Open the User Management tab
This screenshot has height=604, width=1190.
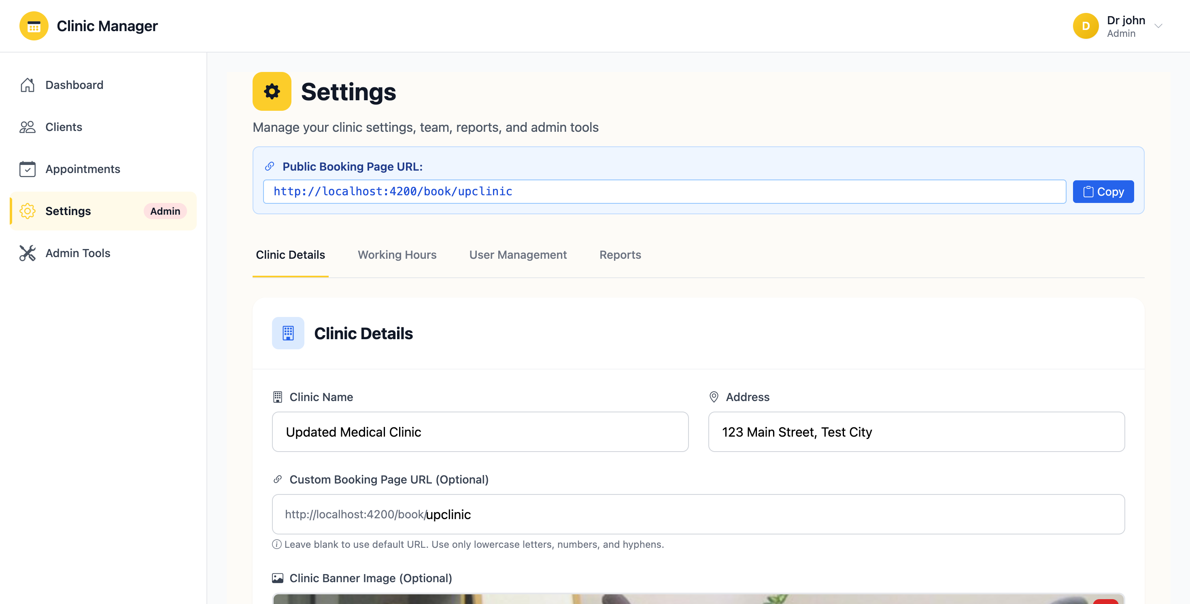(x=518, y=255)
